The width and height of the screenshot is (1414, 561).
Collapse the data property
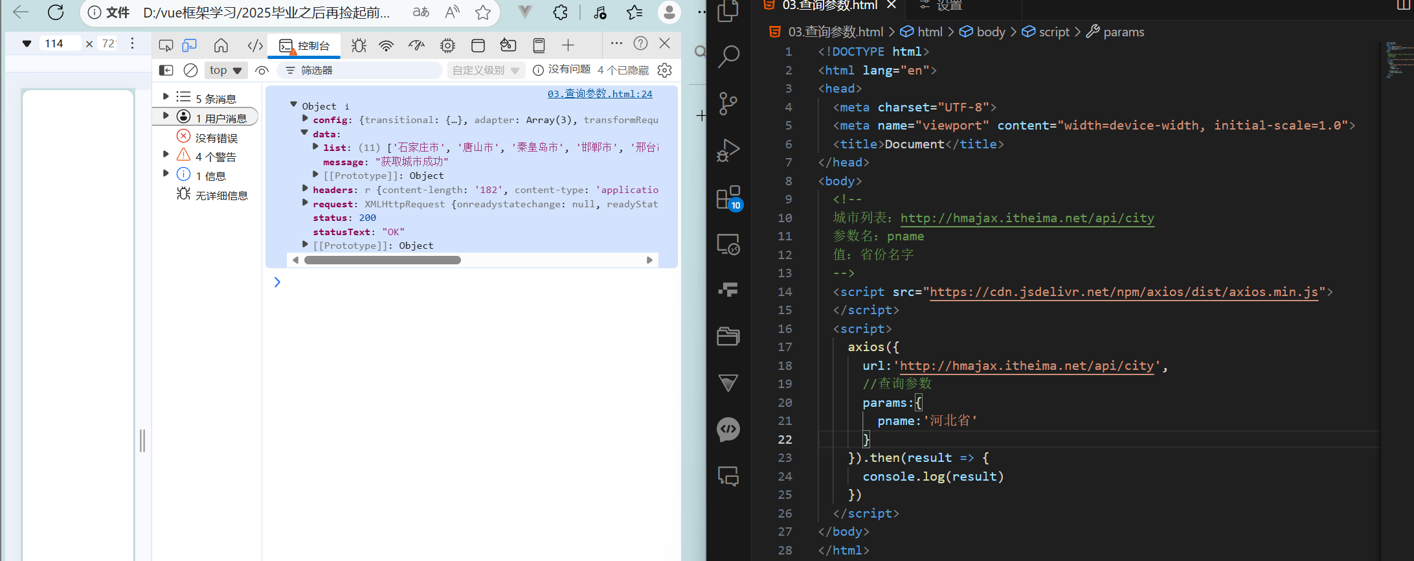pos(305,133)
